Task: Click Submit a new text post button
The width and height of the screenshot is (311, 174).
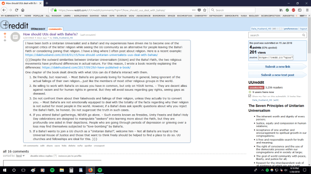Action: pyautogui.click(x=278, y=75)
